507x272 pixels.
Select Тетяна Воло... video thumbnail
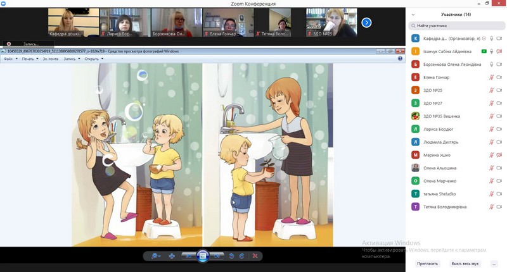[x=280, y=22]
